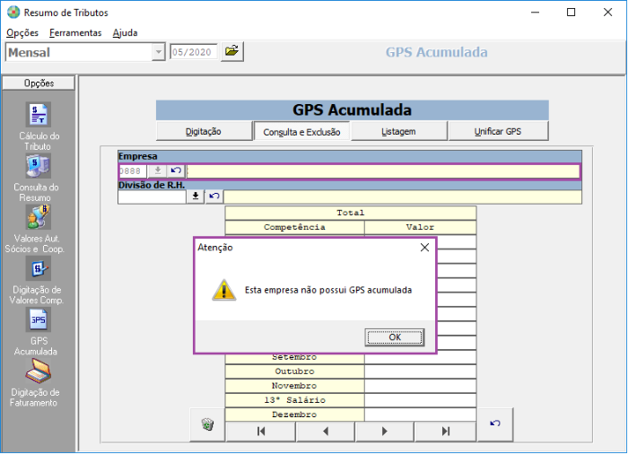Open the Ferramentas menu
Screen dimensions: 628x454
click(75, 33)
